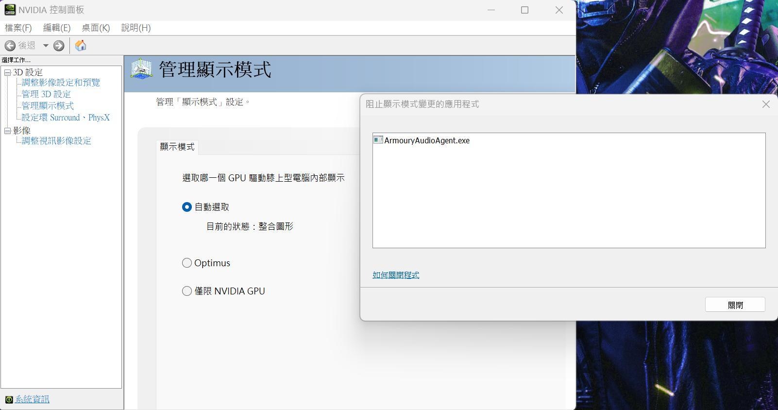The image size is (778, 410).
Task: Click the 管理顯示模式 header icon
Action: pos(141,69)
